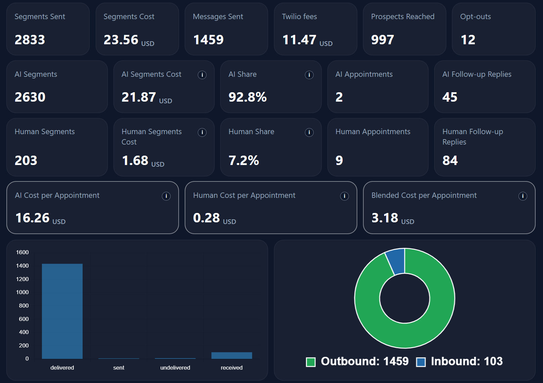Open the Human Segments Cost info icon

pyautogui.click(x=202, y=133)
